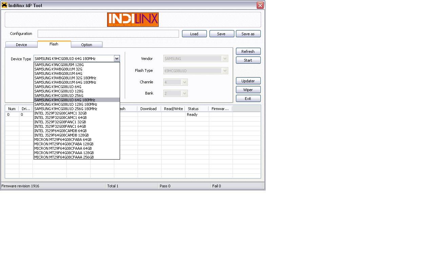Select SAMSUNG K9HCG08U1D 64G entry
This screenshot has width=434, height=271.
[77, 87]
